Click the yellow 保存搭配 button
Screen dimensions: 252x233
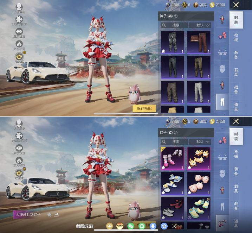144,108
